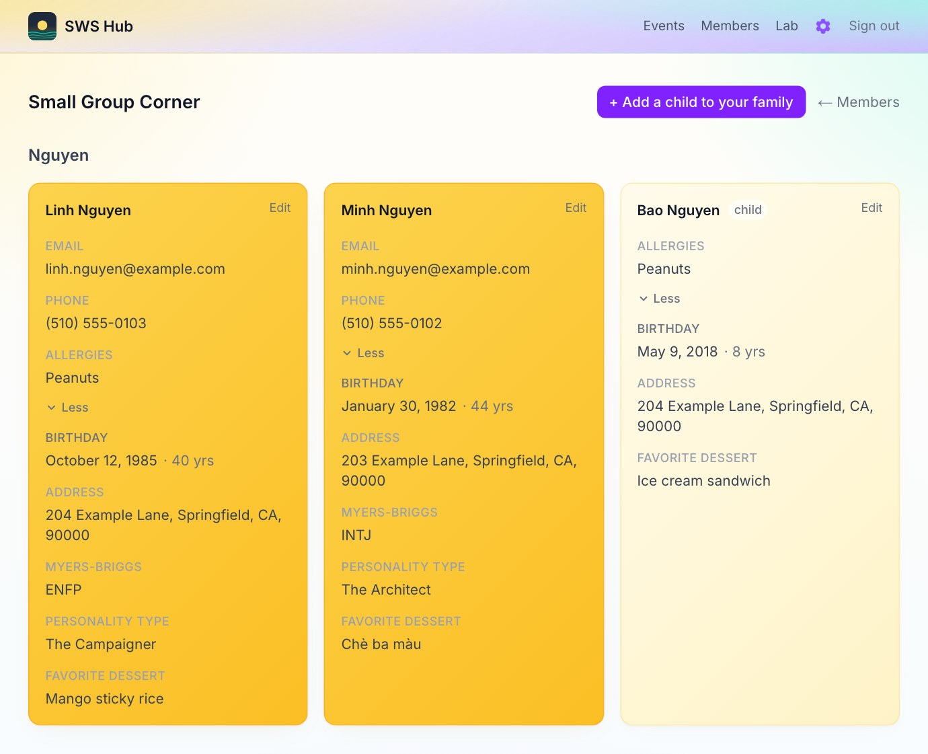
Task: Add a child to your family
Action: click(x=701, y=102)
